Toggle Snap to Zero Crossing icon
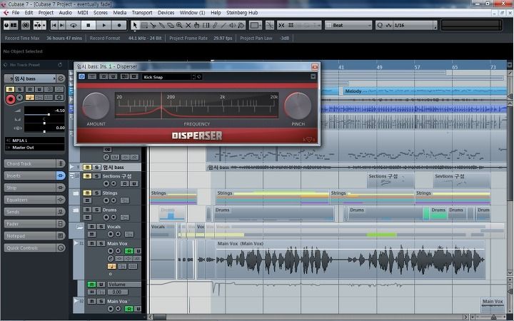This screenshot has width=514, height=321. [x=270, y=25]
